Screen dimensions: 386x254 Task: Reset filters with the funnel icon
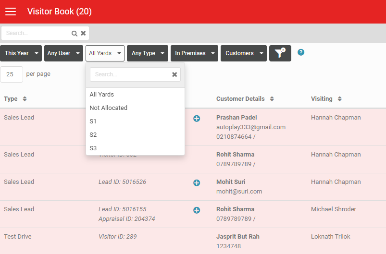(280, 53)
